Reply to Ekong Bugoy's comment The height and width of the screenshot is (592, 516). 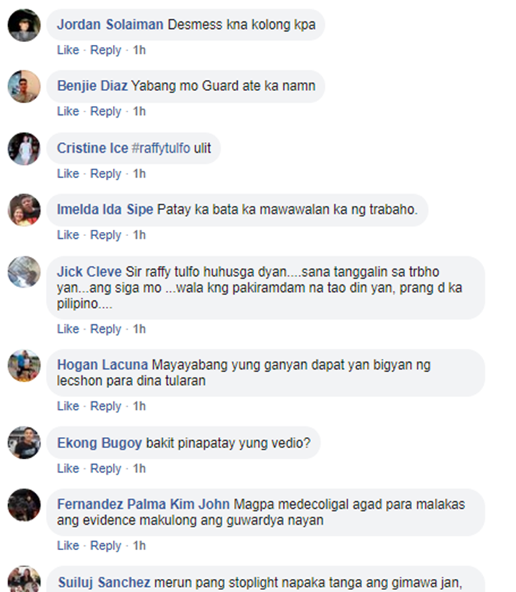(106, 469)
